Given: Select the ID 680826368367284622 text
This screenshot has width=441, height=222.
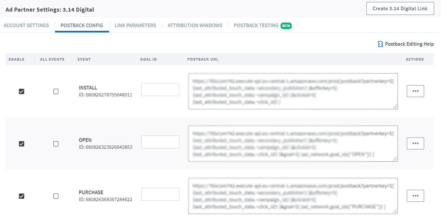Looking at the screenshot, I should [105, 199].
